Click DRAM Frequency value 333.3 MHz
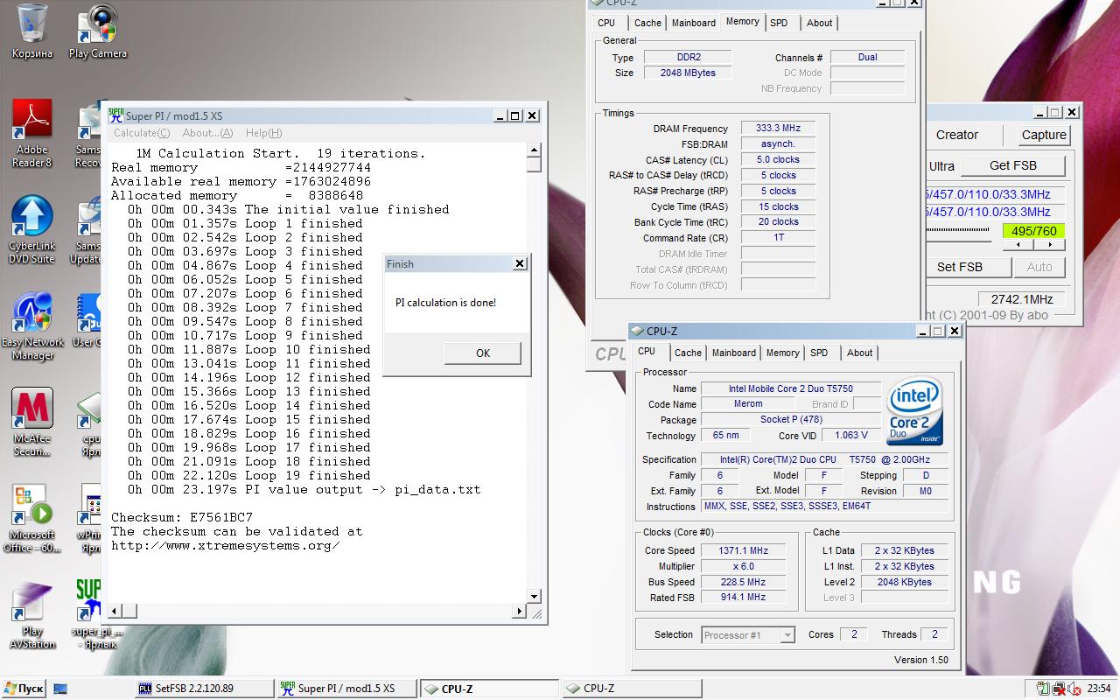Viewport: 1120px width, 700px height. click(778, 129)
